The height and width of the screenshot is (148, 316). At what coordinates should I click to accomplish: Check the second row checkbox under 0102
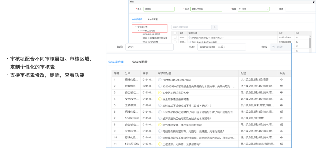(175, 42)
